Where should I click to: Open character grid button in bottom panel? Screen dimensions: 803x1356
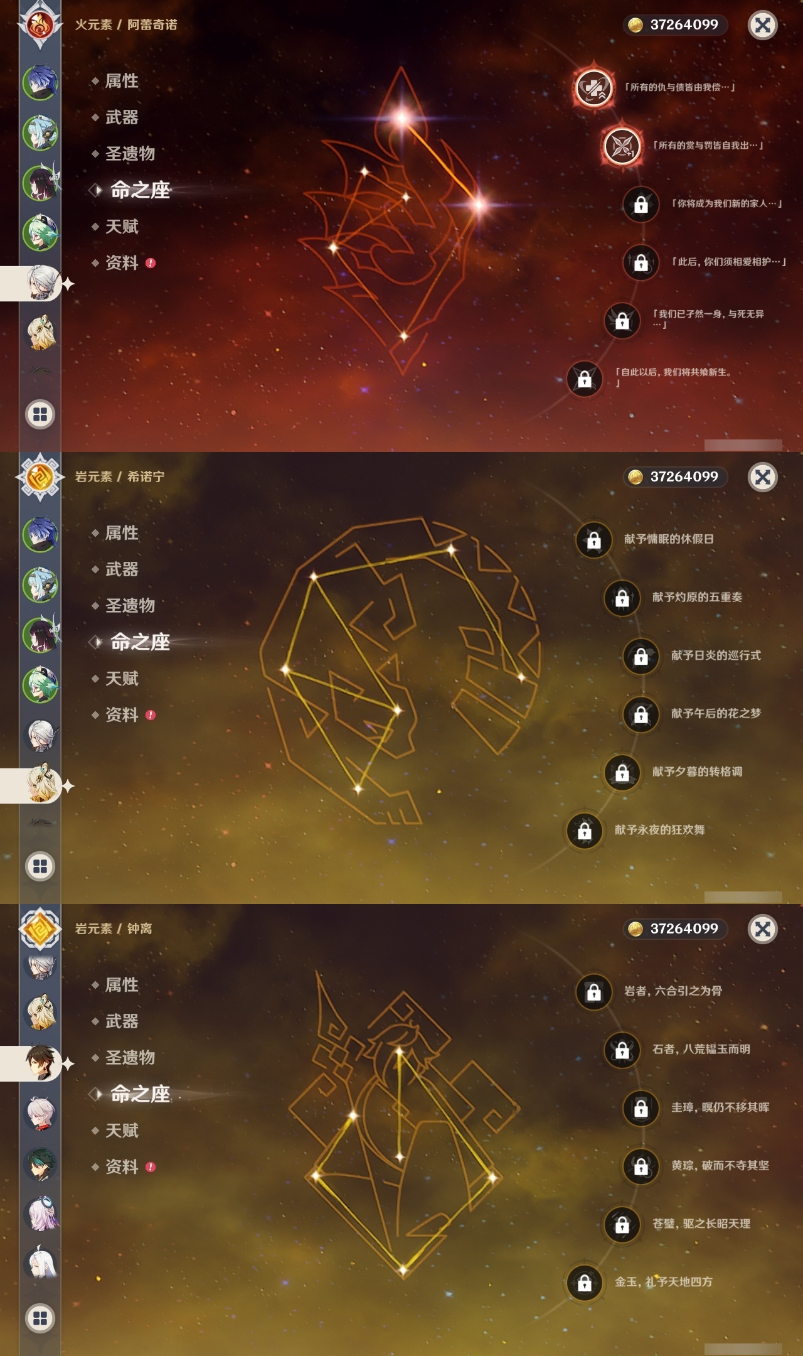(x=40, y=1318)
